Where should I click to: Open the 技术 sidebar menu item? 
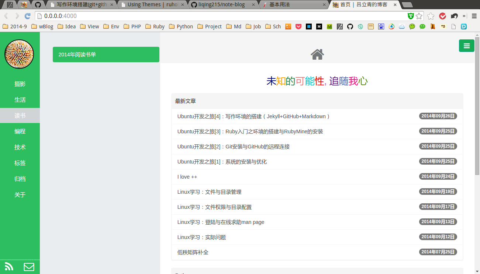[20, 147]
